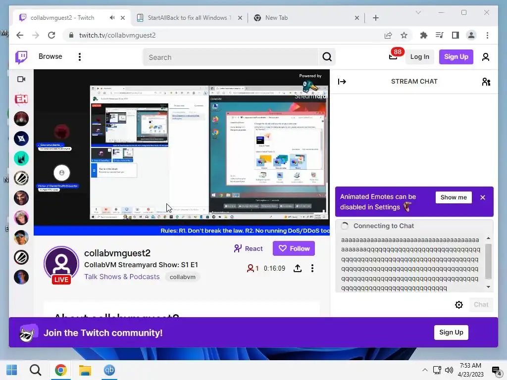507x380 pixels.
Task: Collapse the stream chat panel with arrow icon
Action: pos(342,82)
